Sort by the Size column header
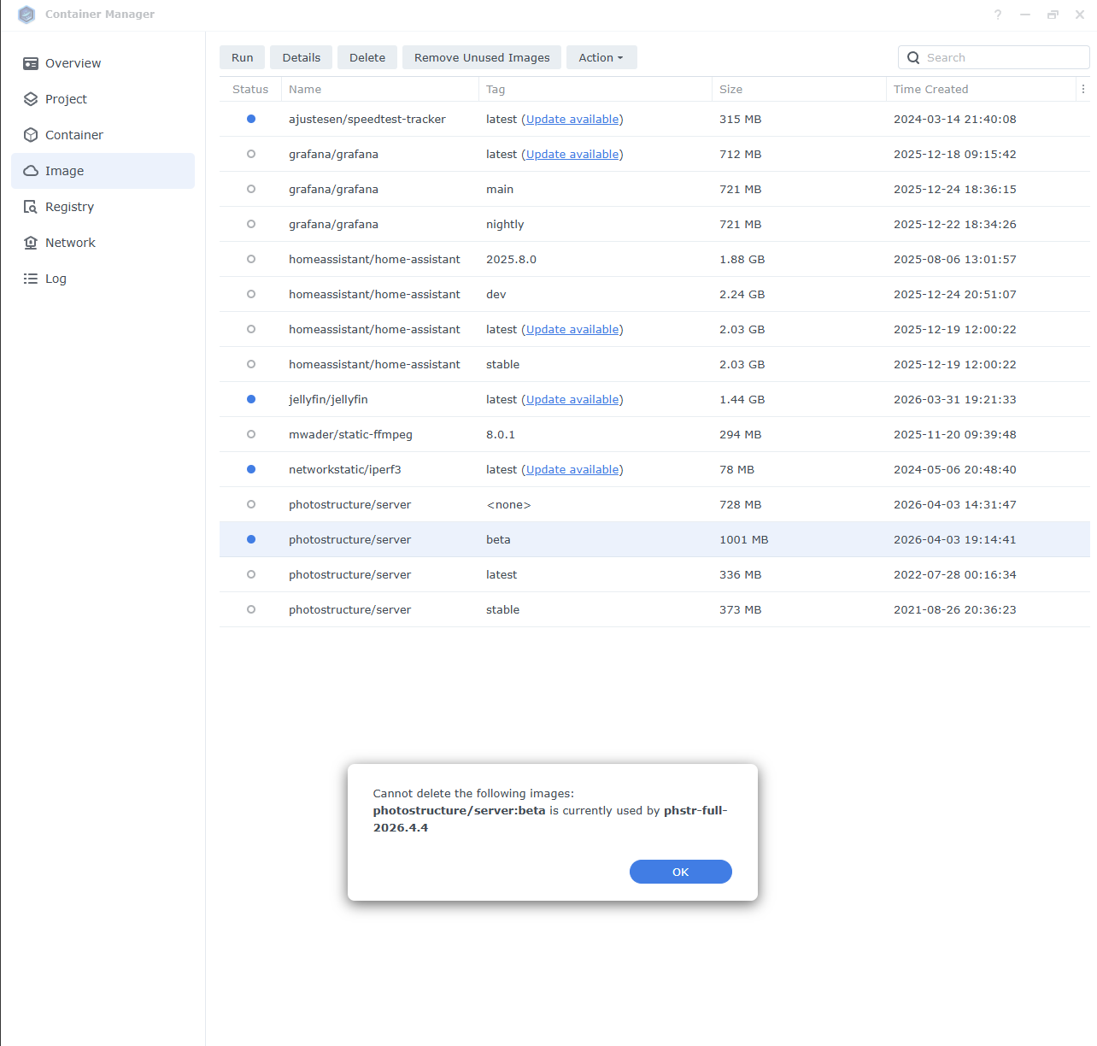Image resolution: width=1097 pixels, height=1046 pixels. (730, 89)
